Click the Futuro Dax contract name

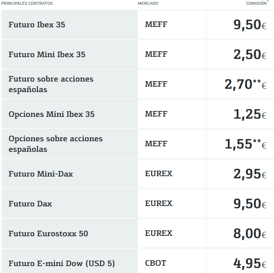click(x=30, y=204)
